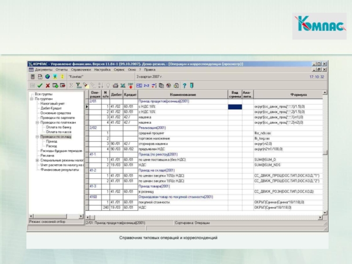Click the 2+2 toolbar icon

(147, 85)
